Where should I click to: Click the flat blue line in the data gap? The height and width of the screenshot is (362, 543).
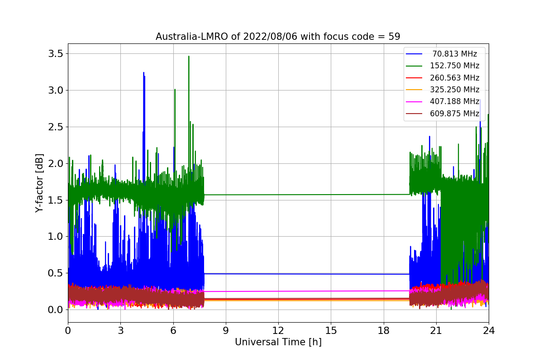click(x=307, y=274)
